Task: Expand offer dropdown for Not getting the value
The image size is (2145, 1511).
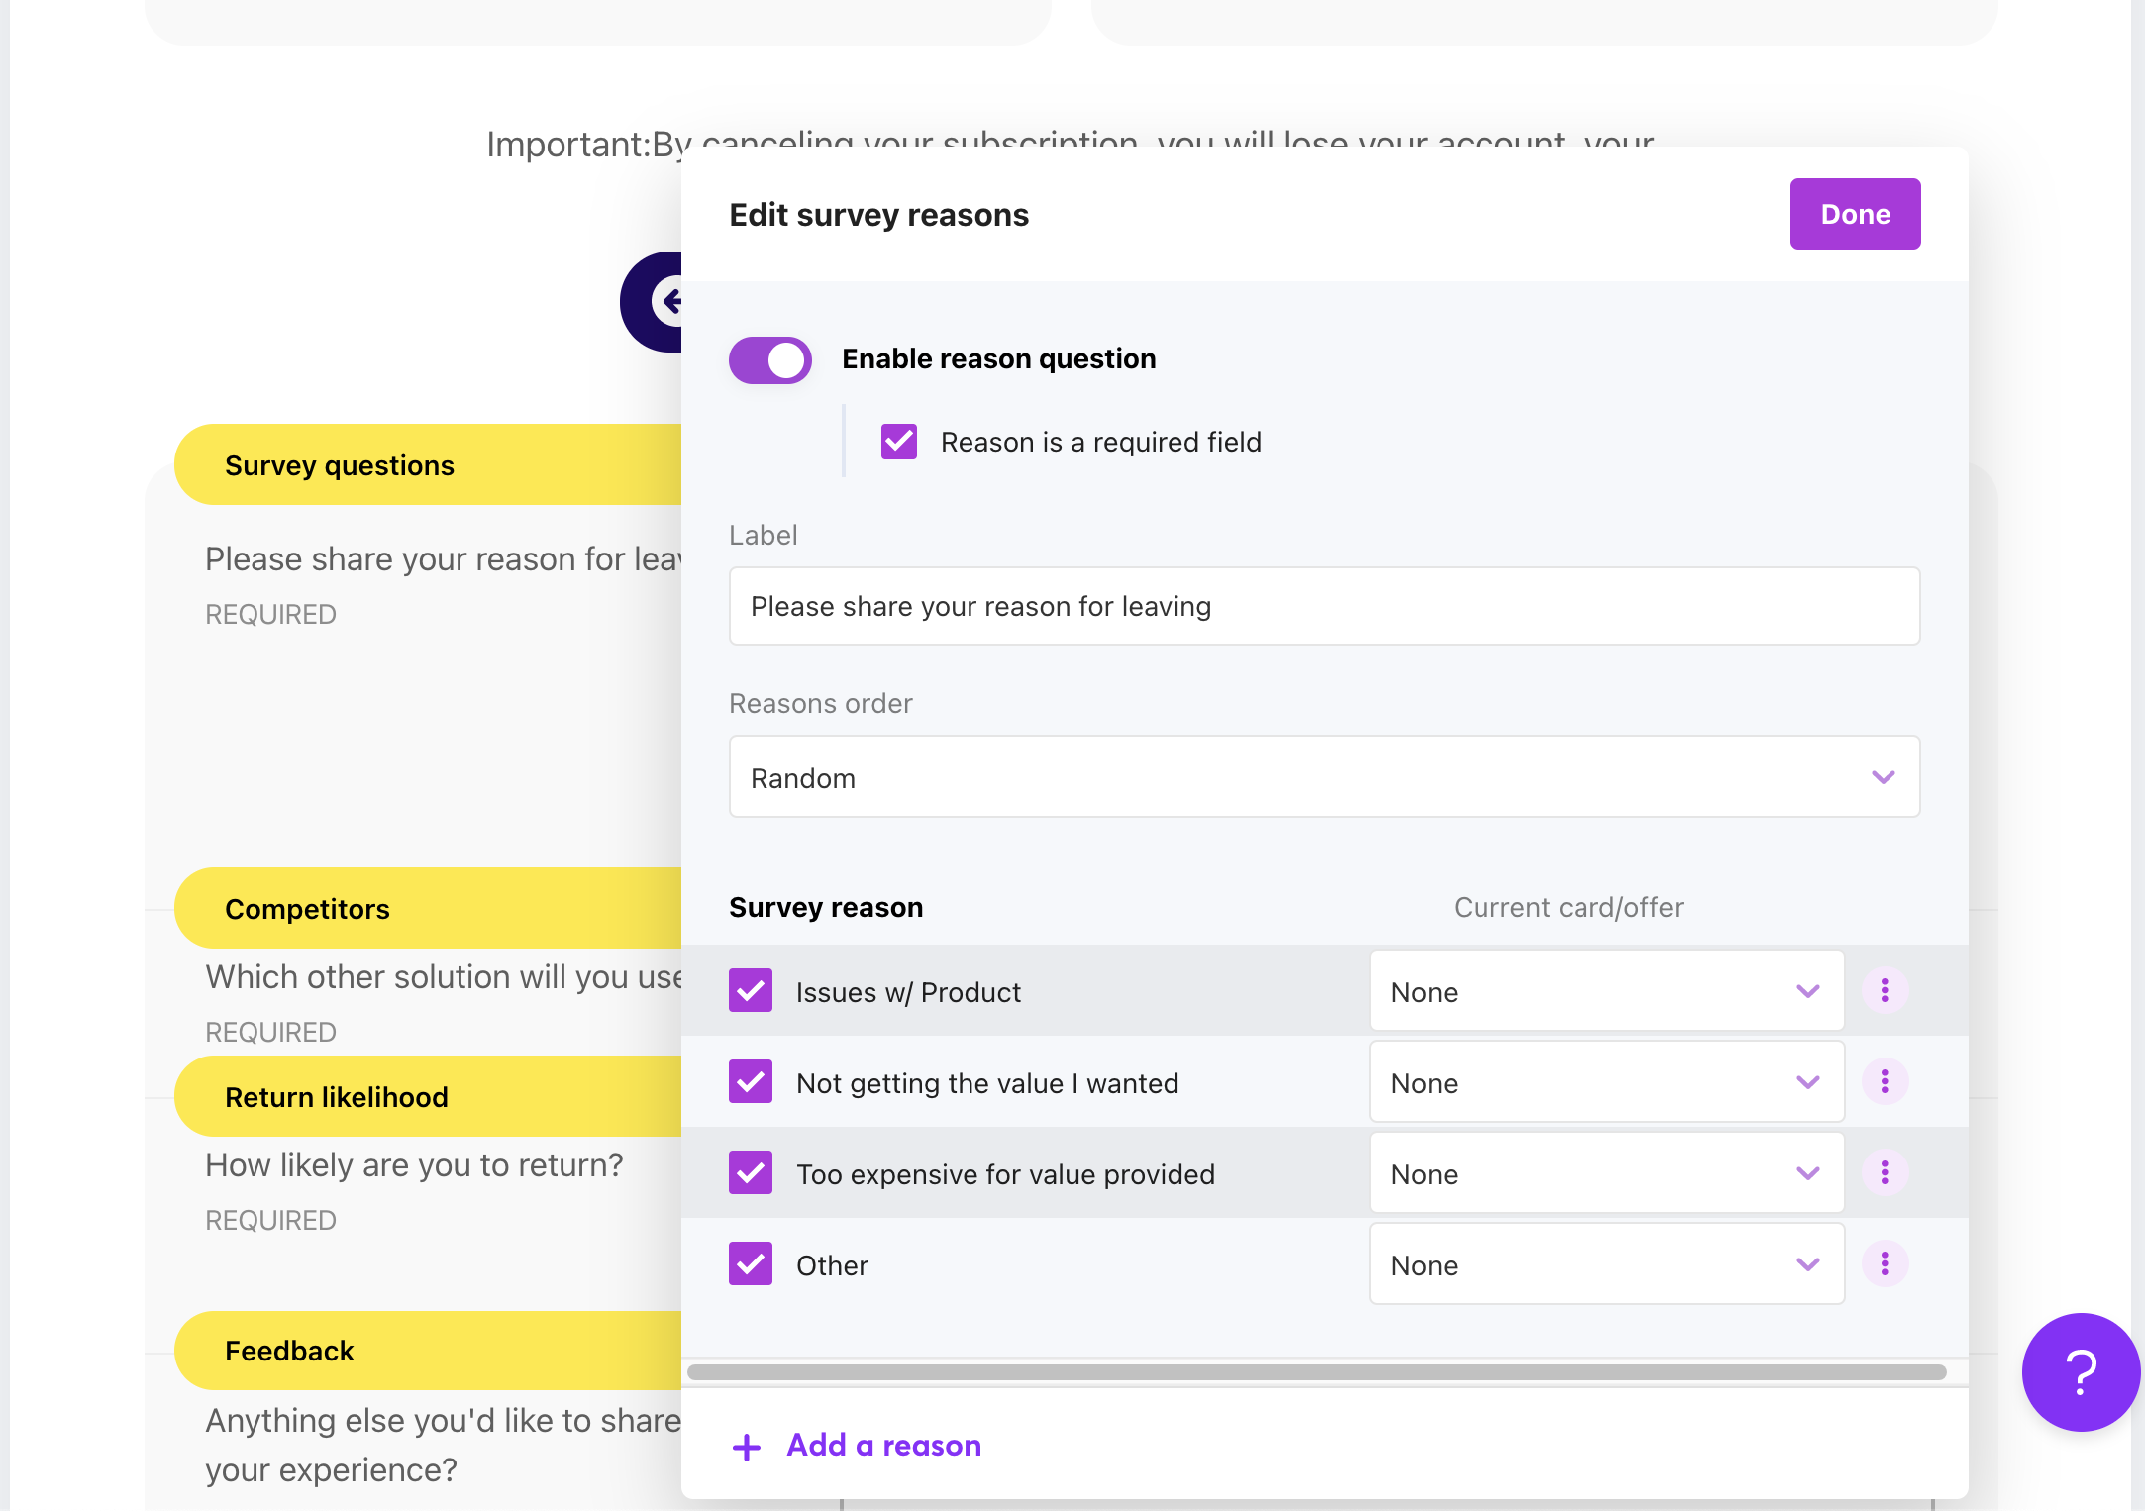Action: coord(1606,1082)
